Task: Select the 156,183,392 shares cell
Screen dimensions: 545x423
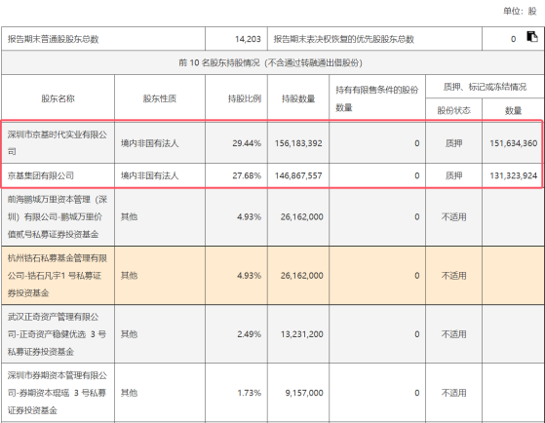Action: point(298,143)
